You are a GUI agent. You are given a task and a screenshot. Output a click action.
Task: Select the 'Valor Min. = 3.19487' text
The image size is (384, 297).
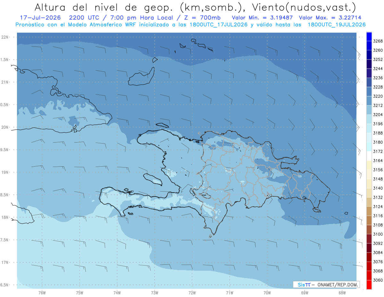pyautogui.click(x=263, y=18)
